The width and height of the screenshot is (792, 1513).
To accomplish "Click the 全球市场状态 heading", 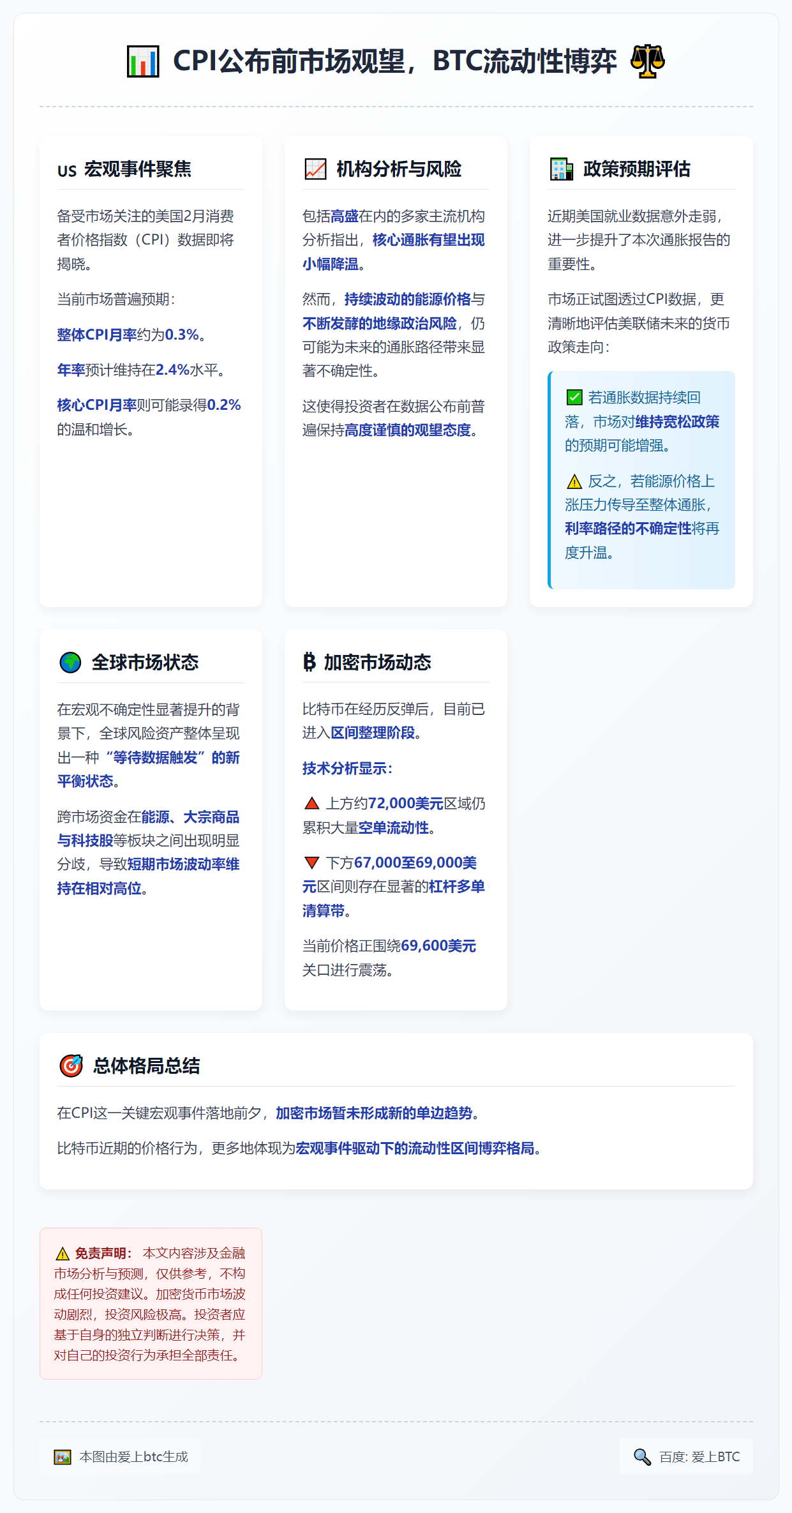I will click(x=145, y=663).
